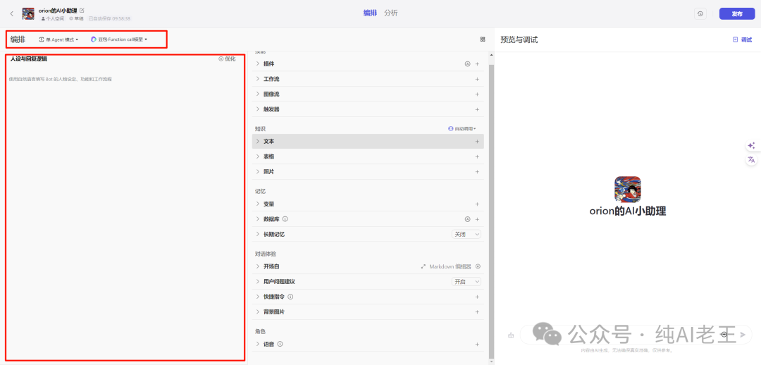761x365 pixels.
Task: Toggle the layout grid icon near 编排 header
Action: [483, 39]
